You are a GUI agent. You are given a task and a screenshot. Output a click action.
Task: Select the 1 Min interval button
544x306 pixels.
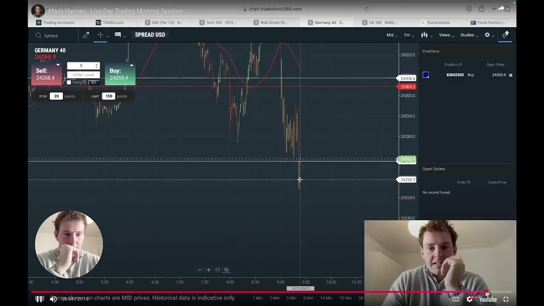tap(258, 298)
